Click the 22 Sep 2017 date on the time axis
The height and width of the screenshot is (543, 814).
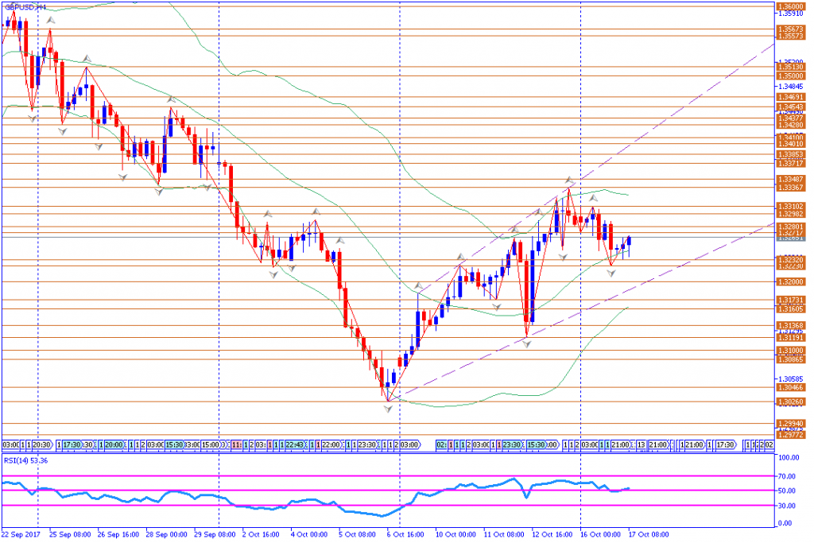pos(21,534)
